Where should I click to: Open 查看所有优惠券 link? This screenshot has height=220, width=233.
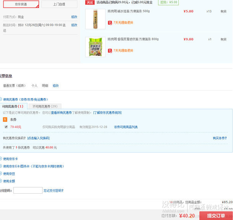[x=61, y=113]
